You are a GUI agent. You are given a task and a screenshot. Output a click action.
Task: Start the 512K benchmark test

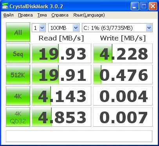pos(18,75)
